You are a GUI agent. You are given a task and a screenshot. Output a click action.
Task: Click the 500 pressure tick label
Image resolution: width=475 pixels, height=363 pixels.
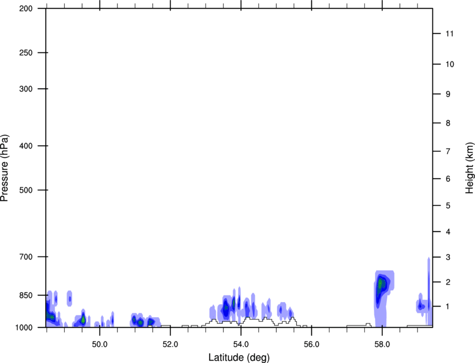tap(26, 190)
